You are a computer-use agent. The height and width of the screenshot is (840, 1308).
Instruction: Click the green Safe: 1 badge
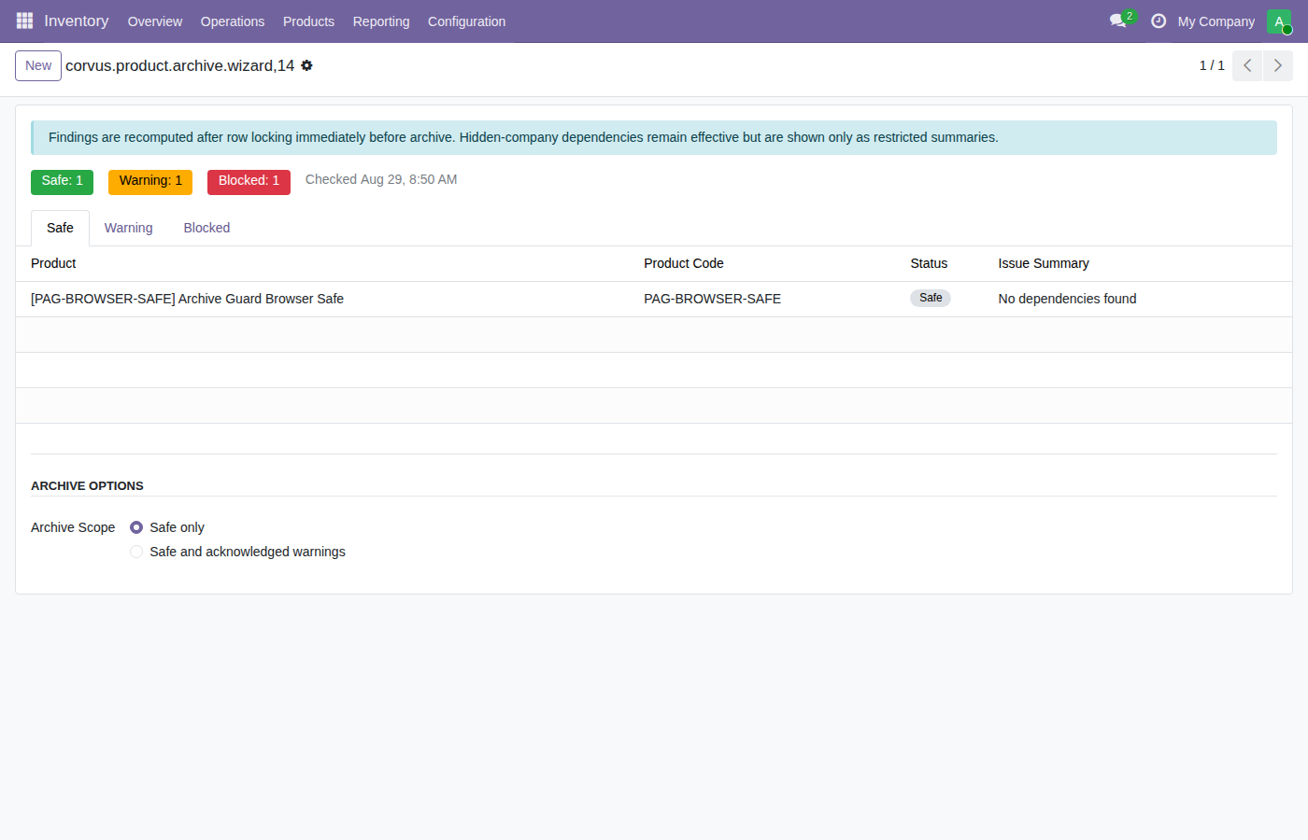(62, 182)
